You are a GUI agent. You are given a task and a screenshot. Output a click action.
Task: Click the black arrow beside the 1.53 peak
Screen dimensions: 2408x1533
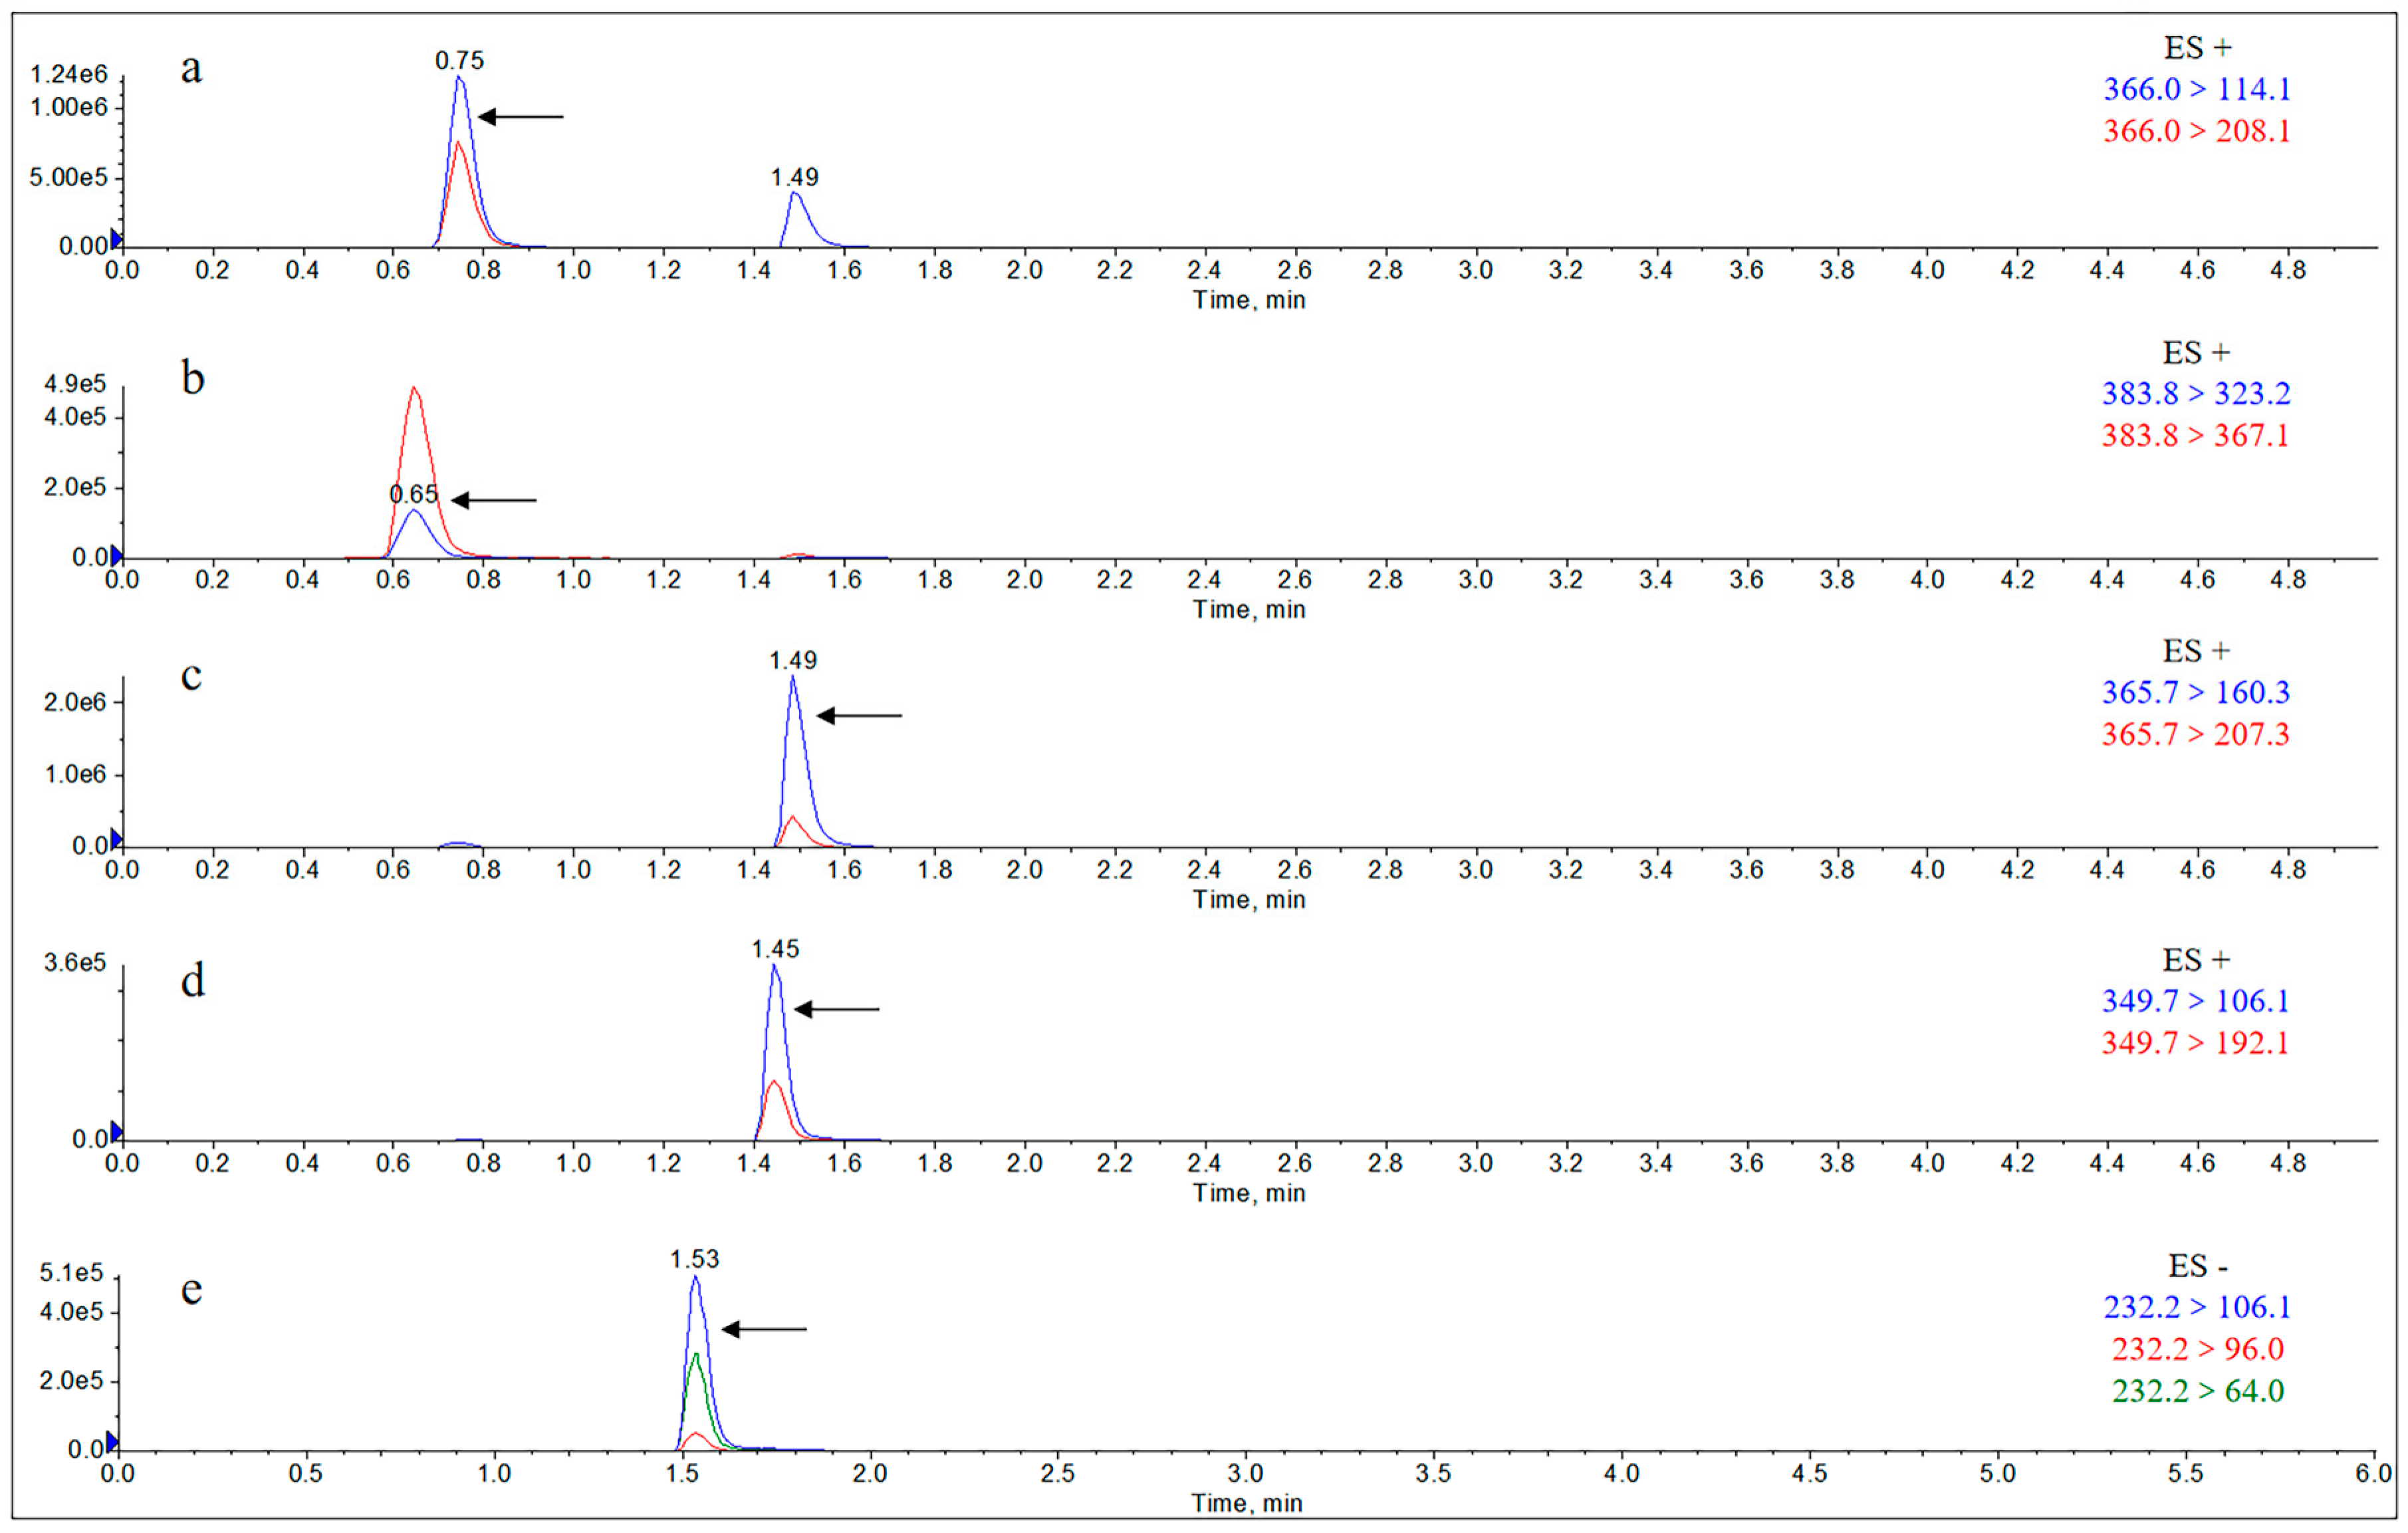click(764, 1330)
